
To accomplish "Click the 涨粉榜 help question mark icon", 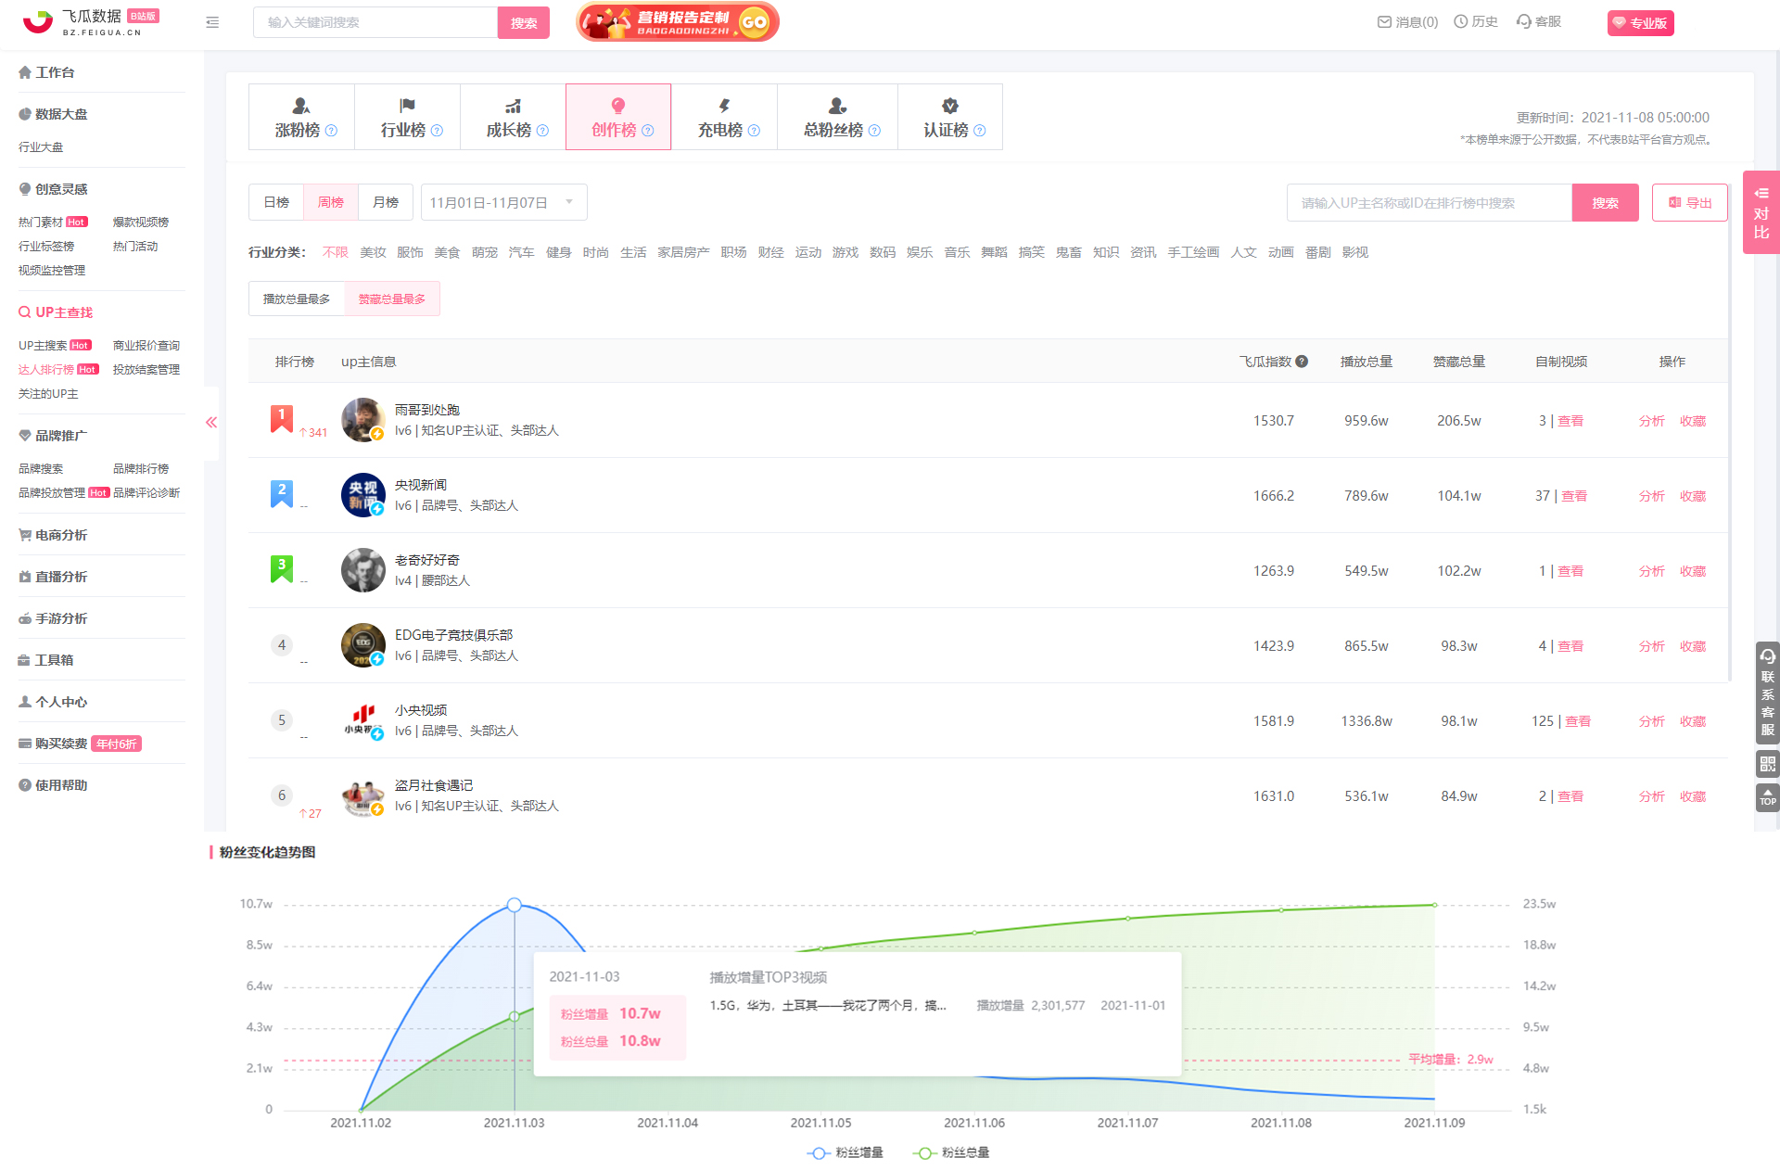I will click(331, 131).
